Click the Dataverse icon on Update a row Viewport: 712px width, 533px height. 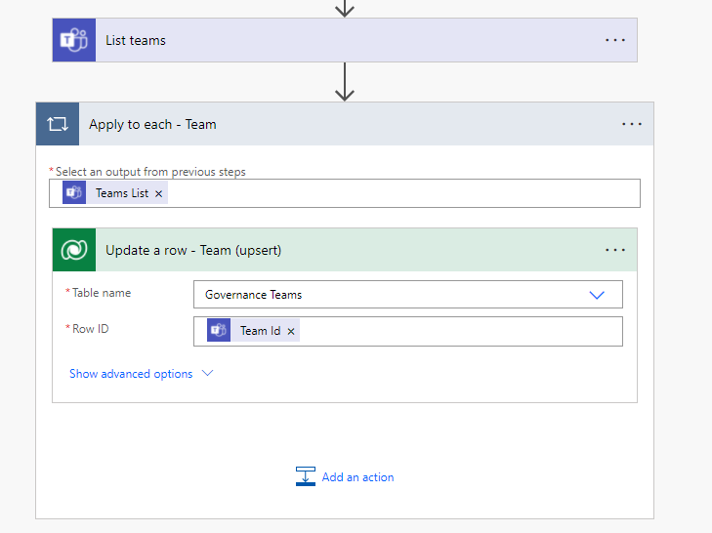pyautogui.click(x=74, y=250)
